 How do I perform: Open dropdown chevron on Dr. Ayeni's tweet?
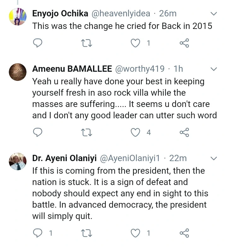pyautogui.click(x=213, y=158)
